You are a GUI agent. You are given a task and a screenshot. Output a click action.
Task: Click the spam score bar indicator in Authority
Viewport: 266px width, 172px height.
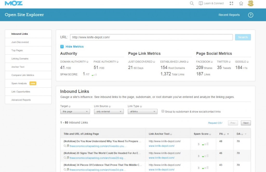95,75
